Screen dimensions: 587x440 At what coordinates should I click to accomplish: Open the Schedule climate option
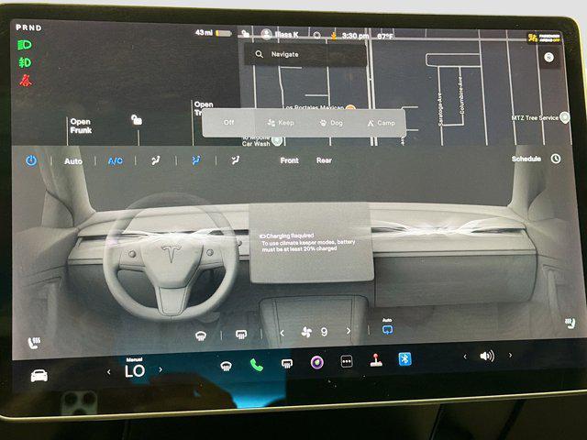pos(526,159)
